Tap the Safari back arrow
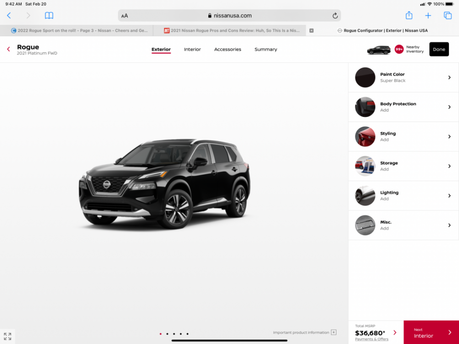Screen dimensions: 459x344 (x=9, y=16)
